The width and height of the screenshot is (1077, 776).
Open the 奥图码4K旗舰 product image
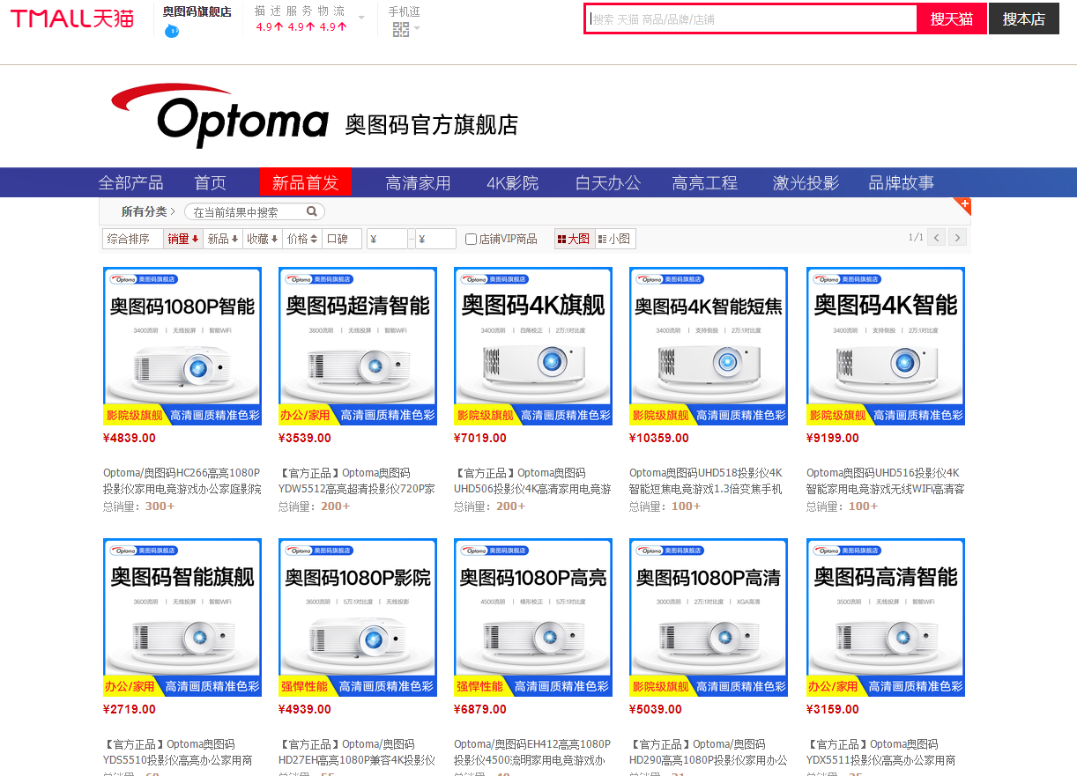(x=533, y=346)
